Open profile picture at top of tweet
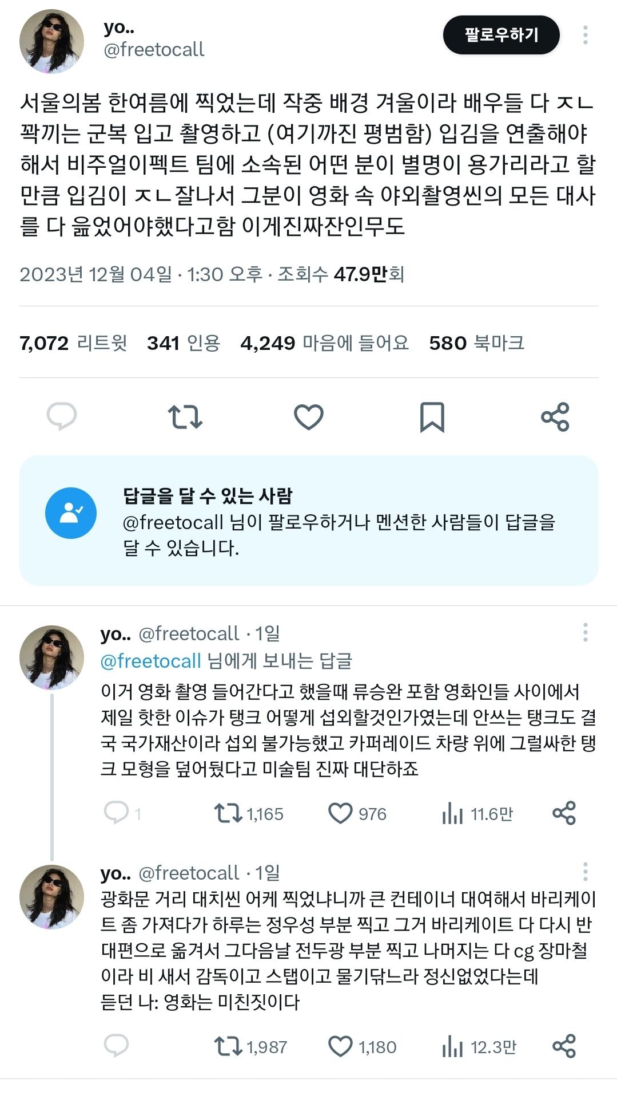617x1095 pixels. pos(52,41)
